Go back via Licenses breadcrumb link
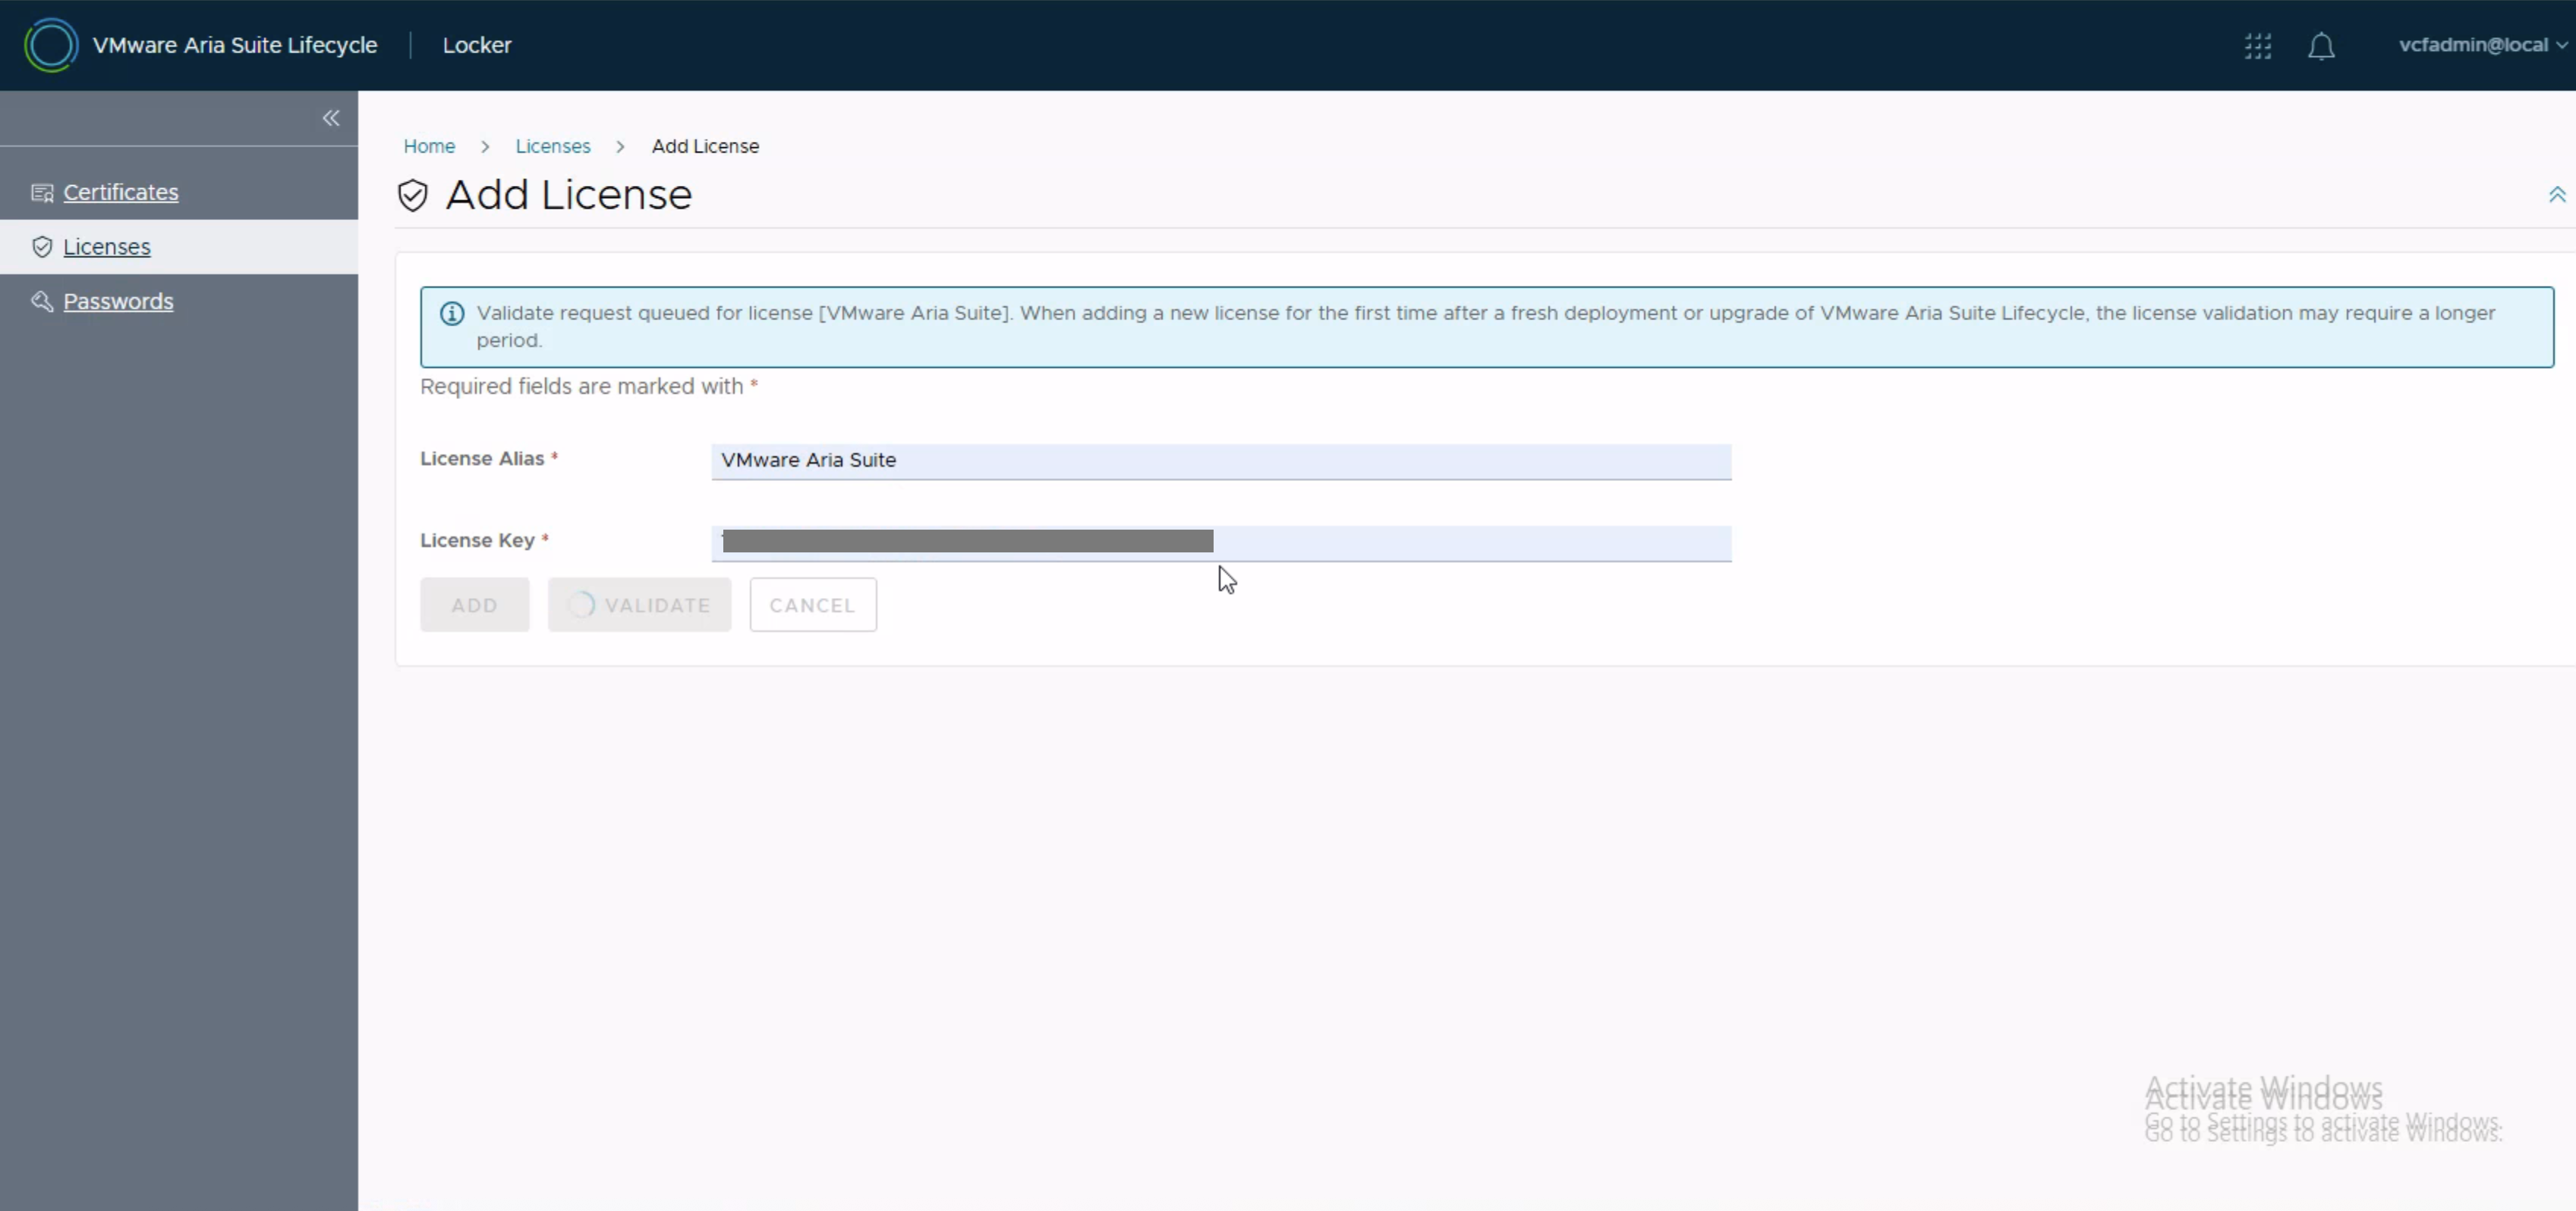Image resolution: width=2576 pixels, height=1211 pixels. (x=553, y=146)
